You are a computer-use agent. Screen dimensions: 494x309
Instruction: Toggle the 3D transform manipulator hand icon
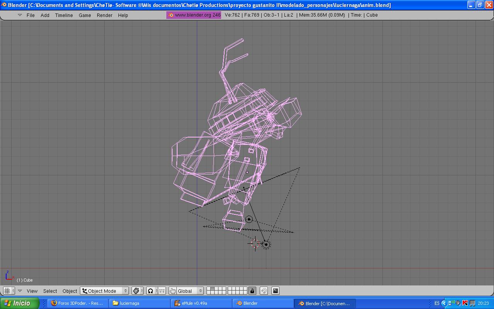(173, 291)
